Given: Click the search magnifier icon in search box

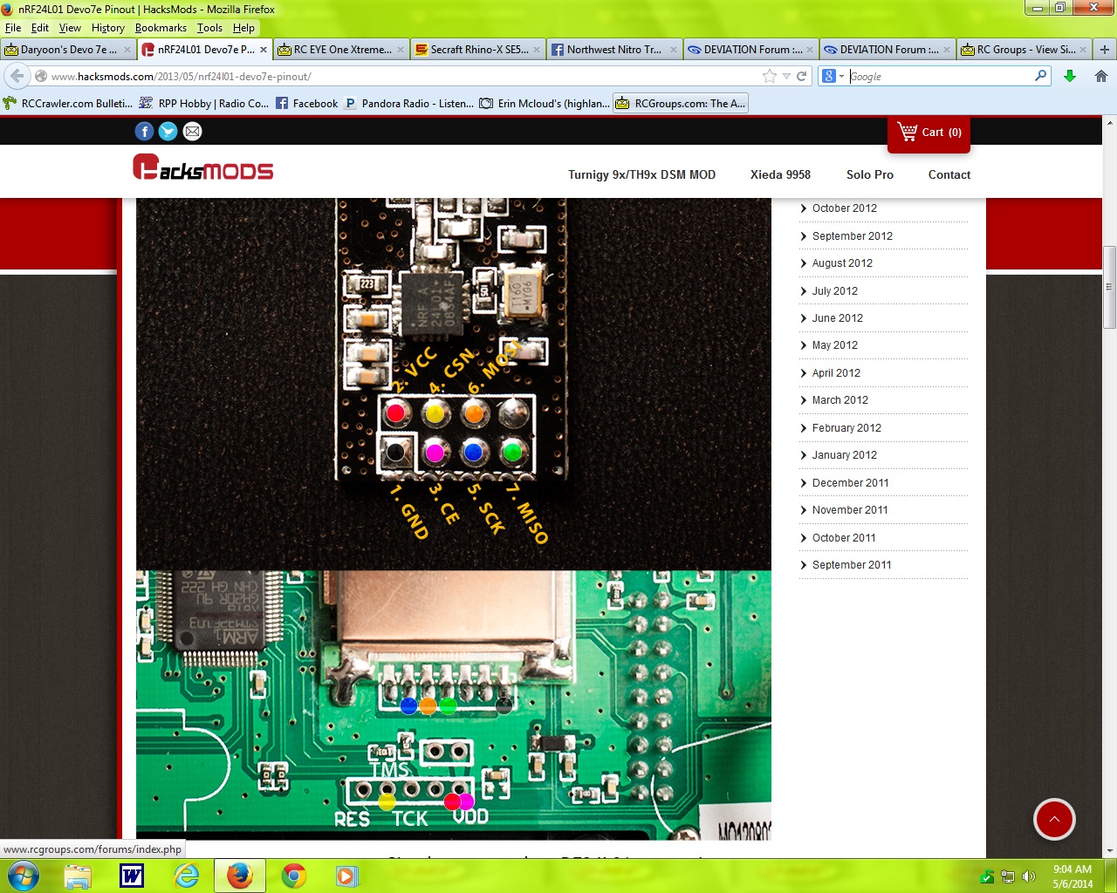Looking at the screenshot, I should 1040,76.
